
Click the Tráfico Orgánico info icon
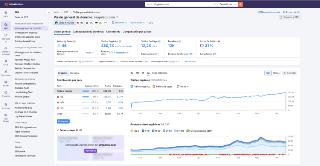[x=120, y=41]
